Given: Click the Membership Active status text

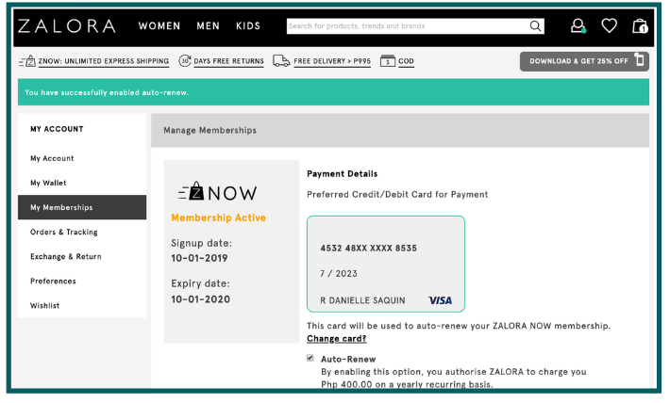Looking at the screenshot, I should click(218, 218).
